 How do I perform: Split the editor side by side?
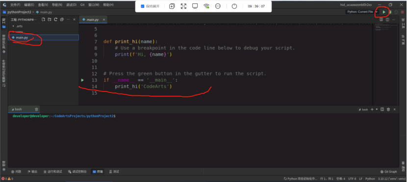(387, 20)
